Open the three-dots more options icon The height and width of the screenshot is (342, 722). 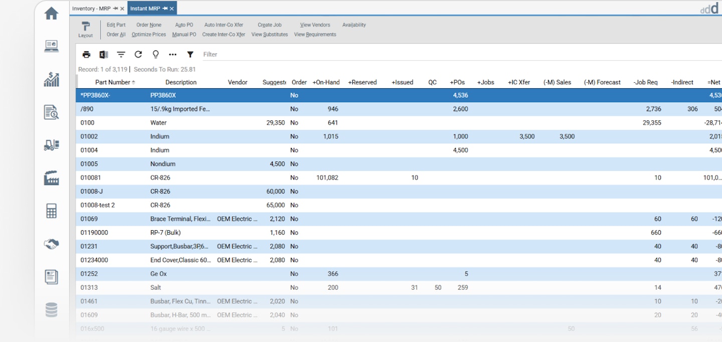pyautogui.click(x=173, y=54)
